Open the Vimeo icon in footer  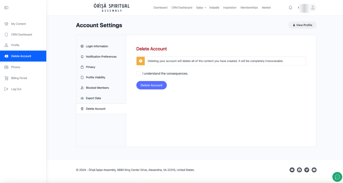coord(307,170)
